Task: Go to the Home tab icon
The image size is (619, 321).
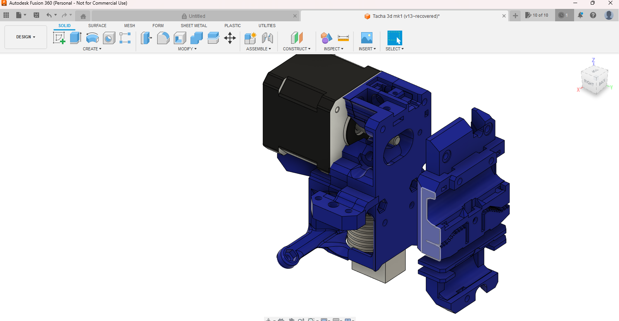Action: 83,16
